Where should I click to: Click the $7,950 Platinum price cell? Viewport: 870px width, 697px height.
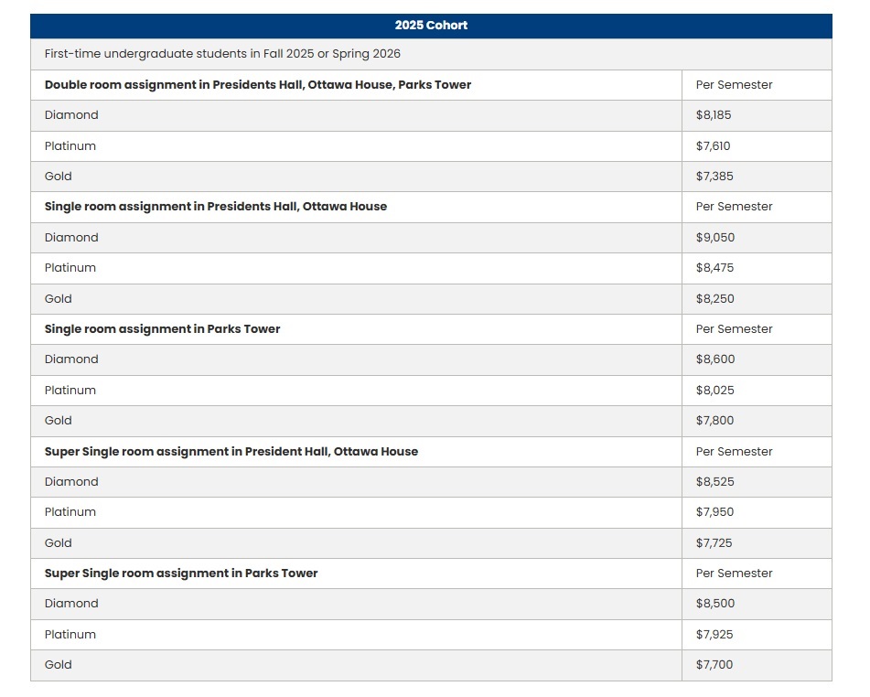(x=714, y=512)
